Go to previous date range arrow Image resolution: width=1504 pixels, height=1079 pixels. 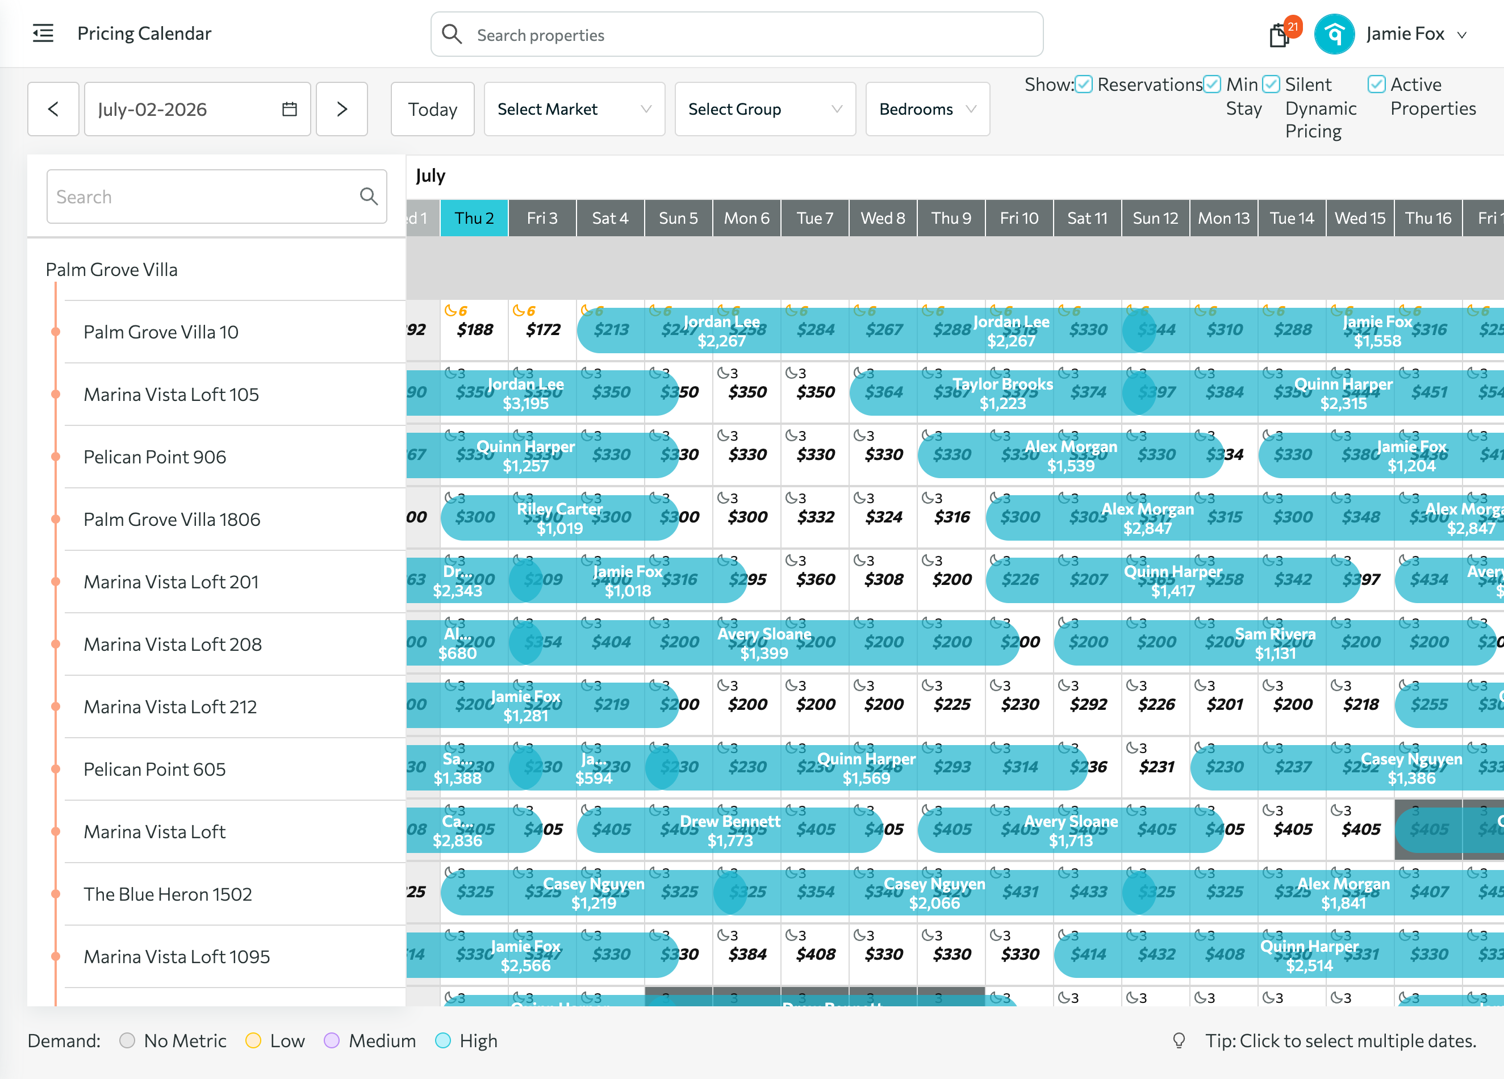coord(53,109)
